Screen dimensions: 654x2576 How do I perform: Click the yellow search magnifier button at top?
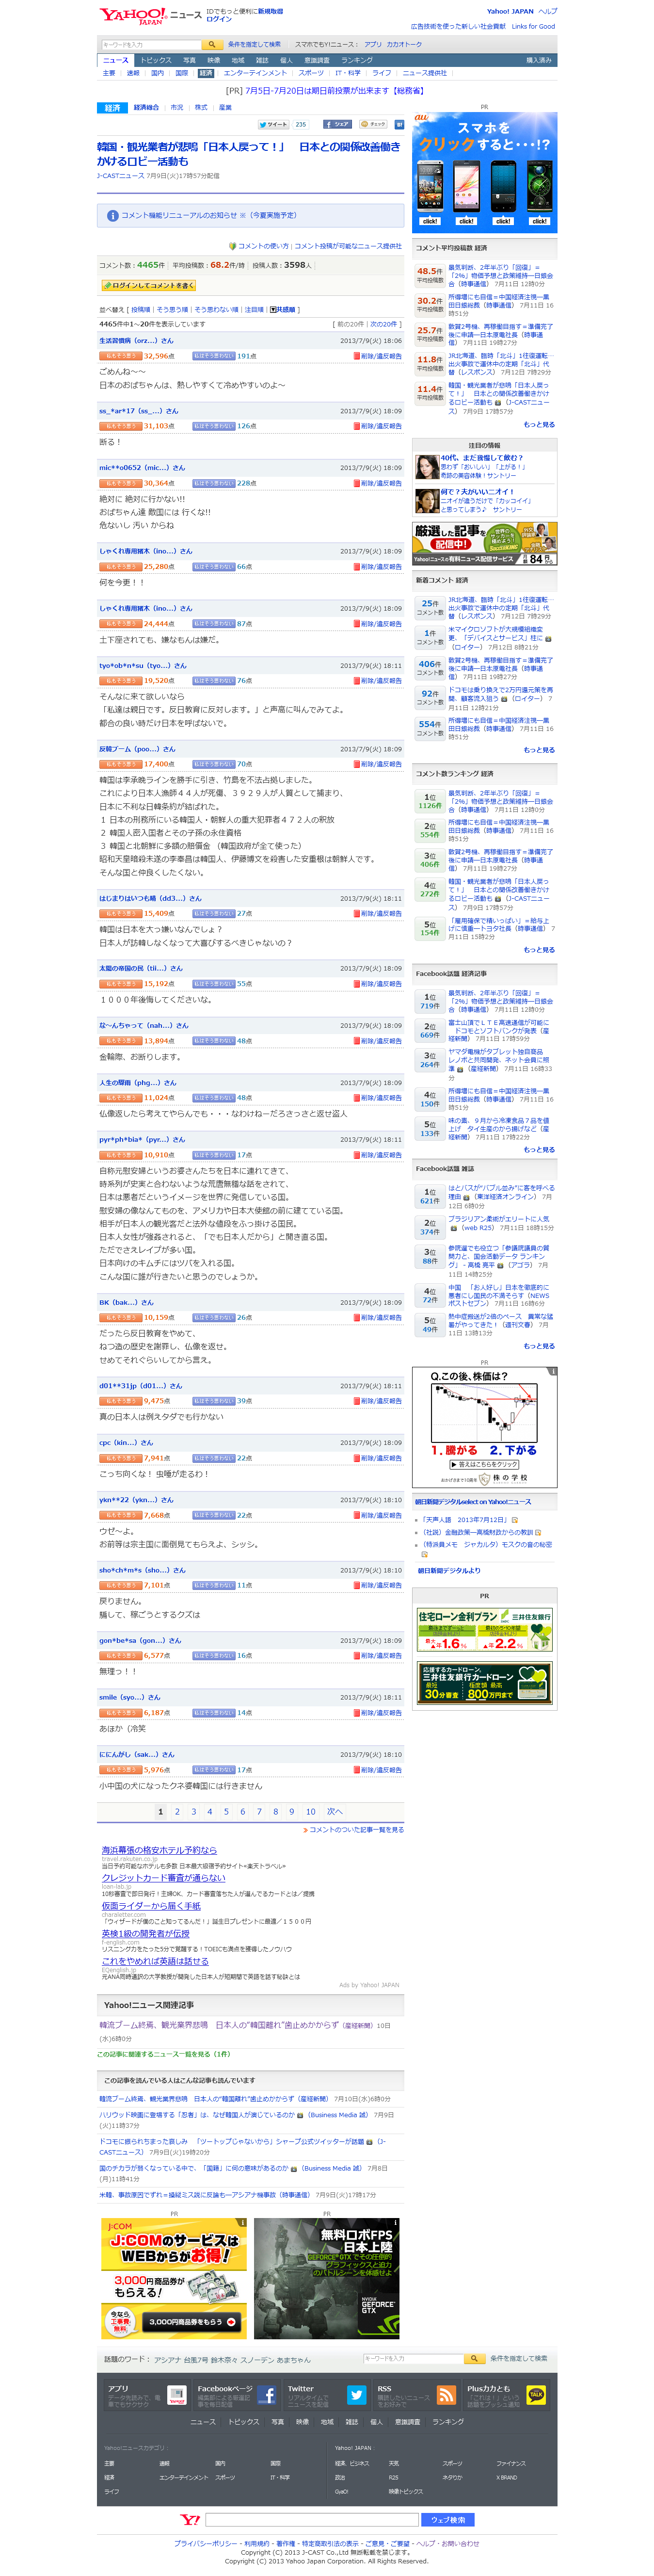click(x=211, y=44)
